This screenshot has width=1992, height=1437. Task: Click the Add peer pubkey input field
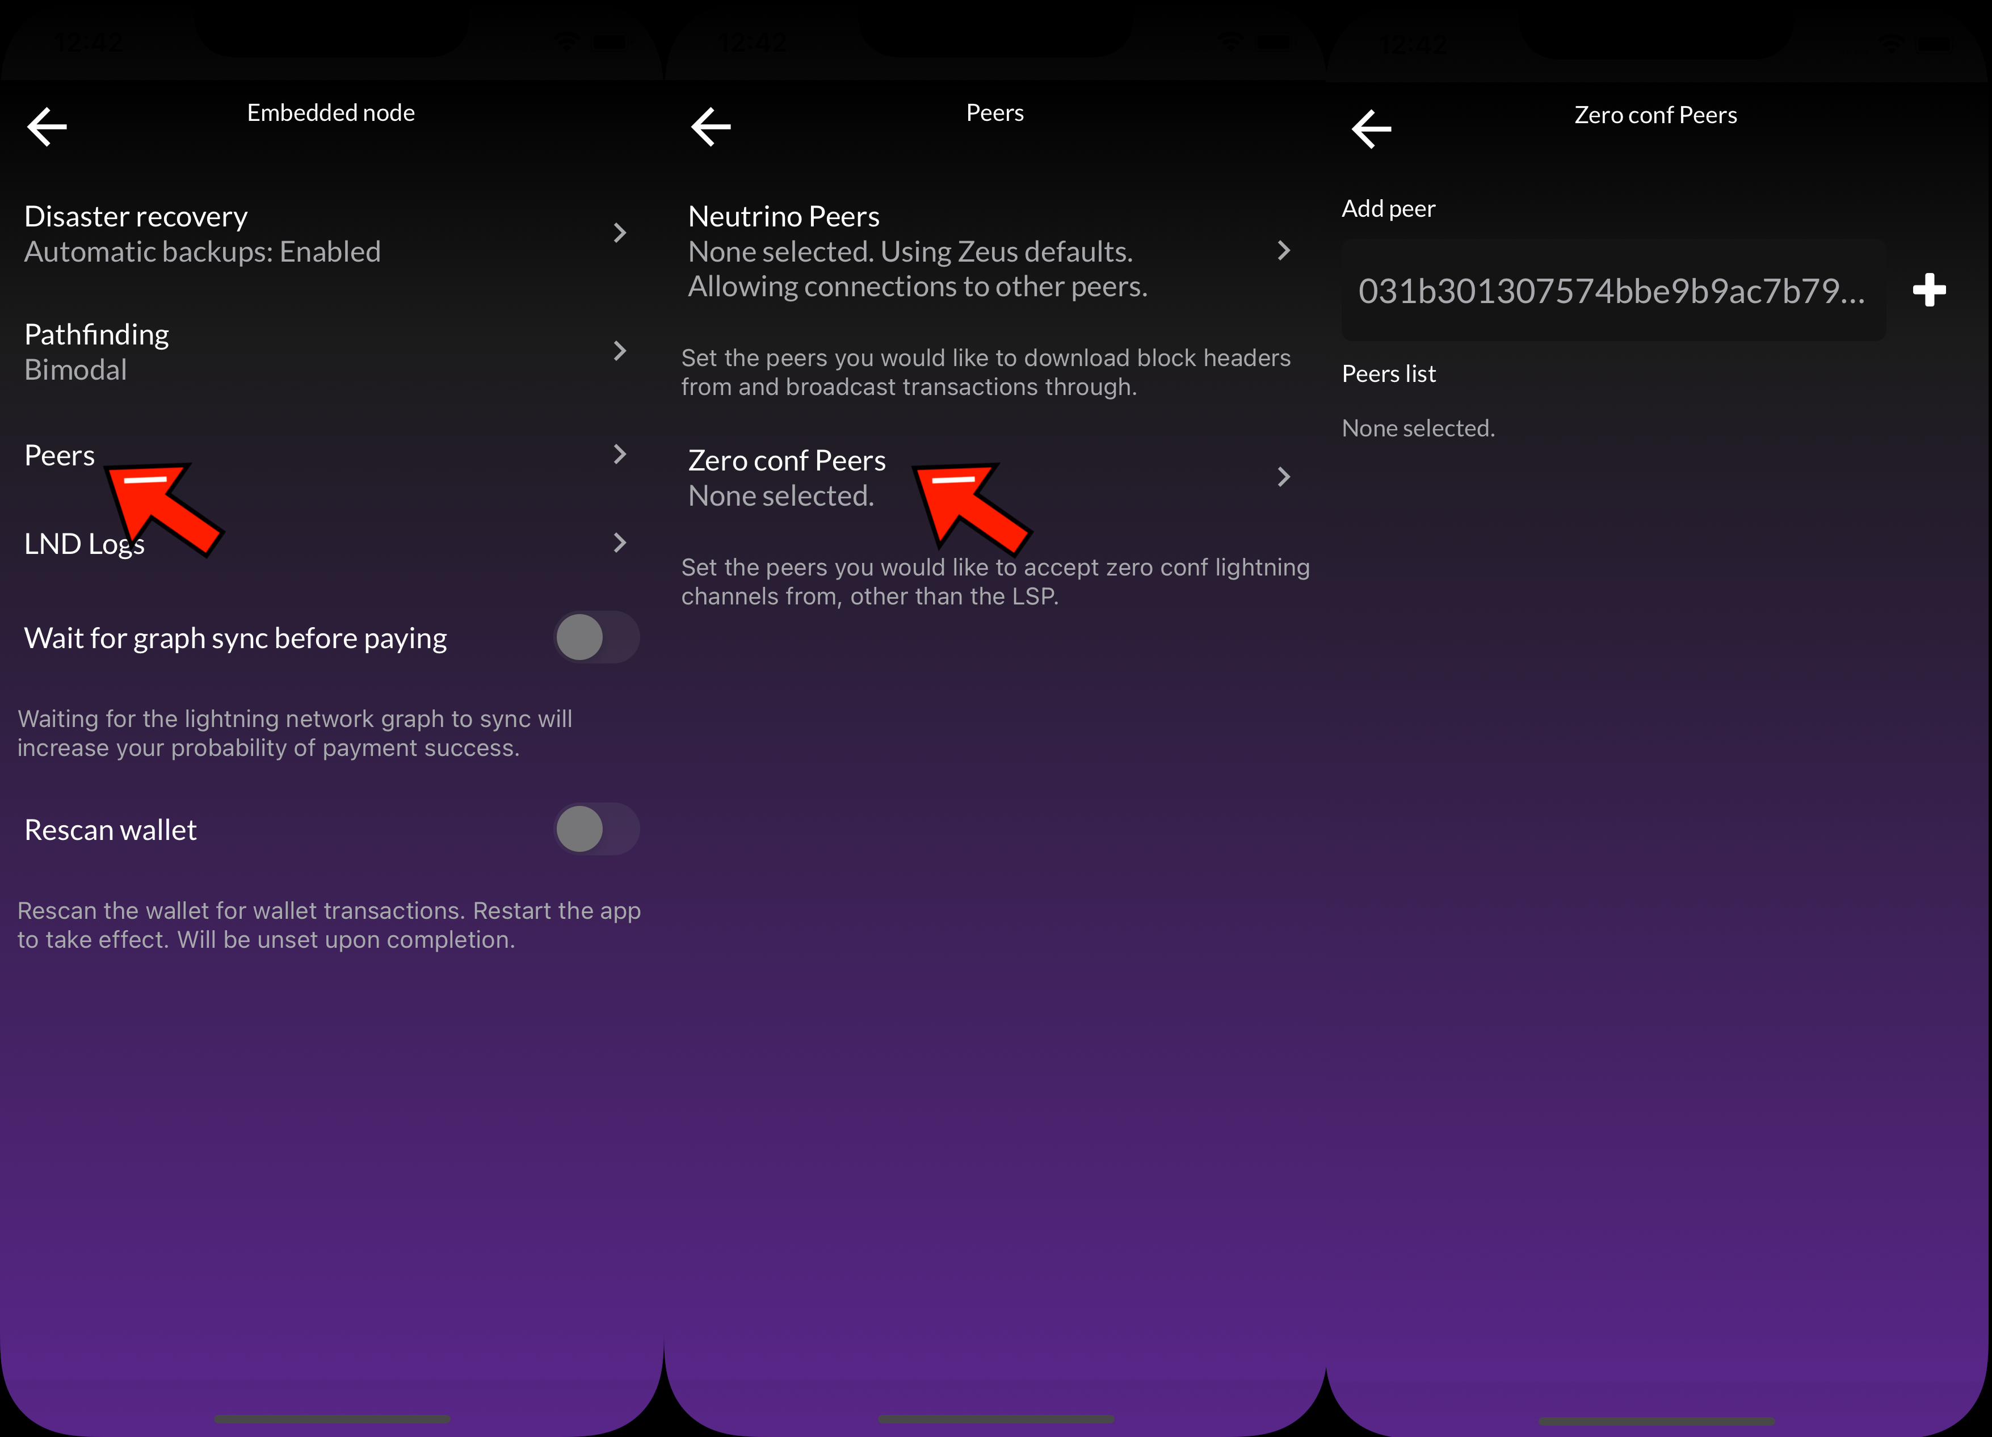coord(1612,291)
